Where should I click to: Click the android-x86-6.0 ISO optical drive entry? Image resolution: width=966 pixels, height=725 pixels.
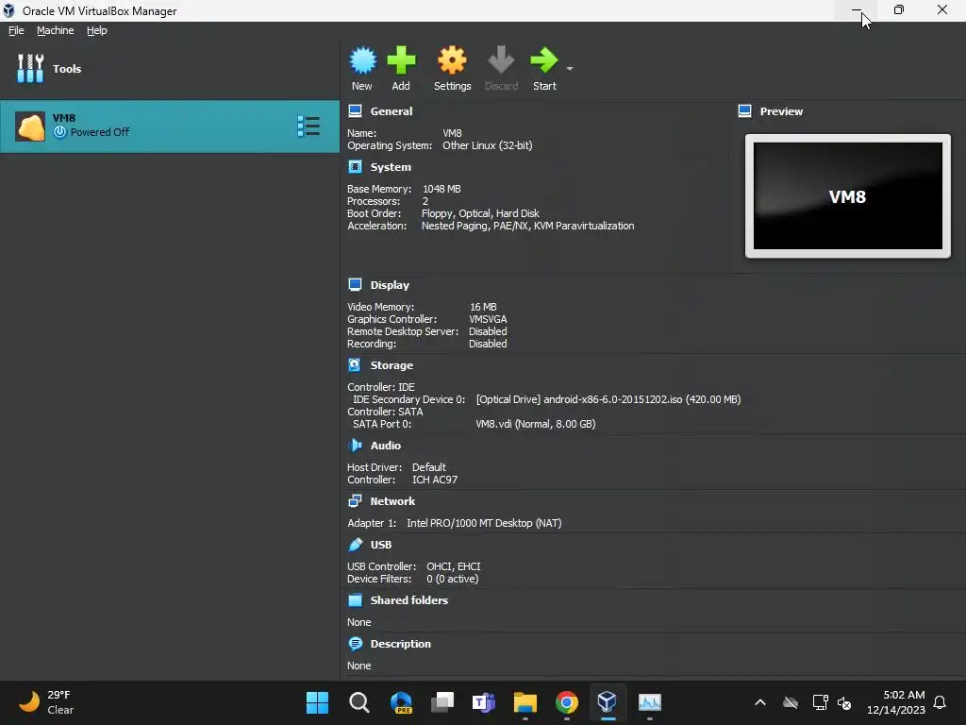pyautogui.click(x=608, y=399)
